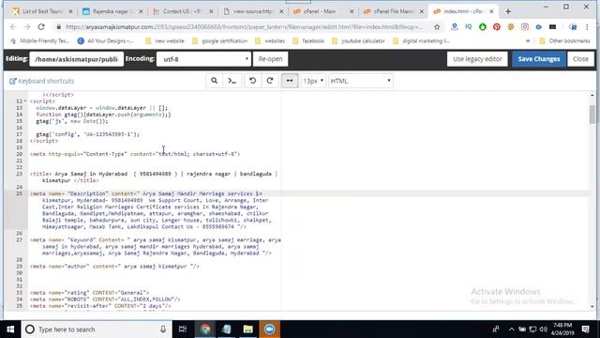Click Save Changes button
Image resolution: width=600 pixels, height=338 pixels.
[539, 59]
